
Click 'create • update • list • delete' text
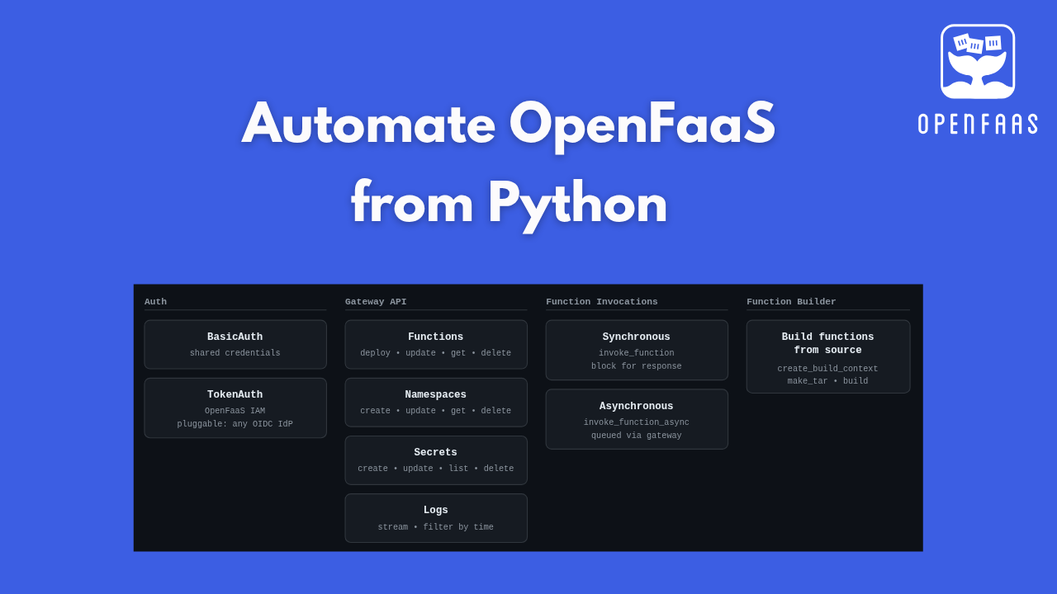(436, 469)
